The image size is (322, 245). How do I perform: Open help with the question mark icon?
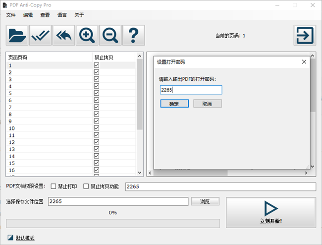133,35
